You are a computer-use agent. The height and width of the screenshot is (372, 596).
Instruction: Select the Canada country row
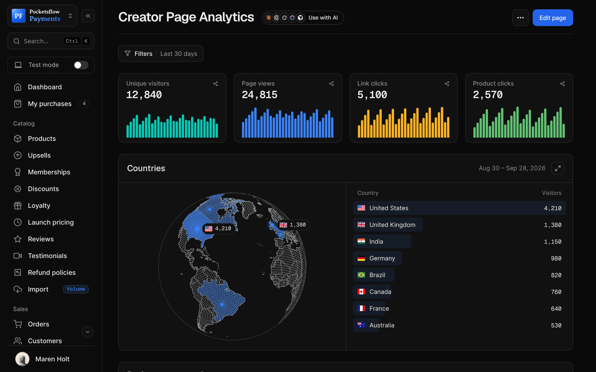pyautogui.click(x=460, y=292)
